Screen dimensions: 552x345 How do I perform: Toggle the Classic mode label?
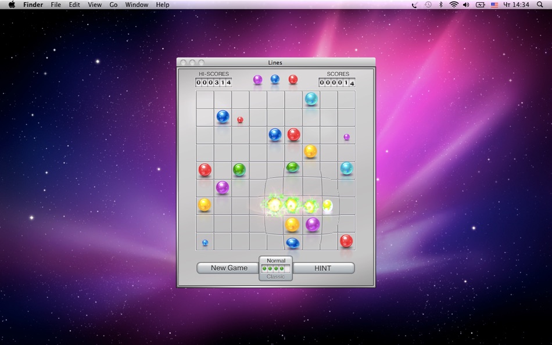click(275, 276)
